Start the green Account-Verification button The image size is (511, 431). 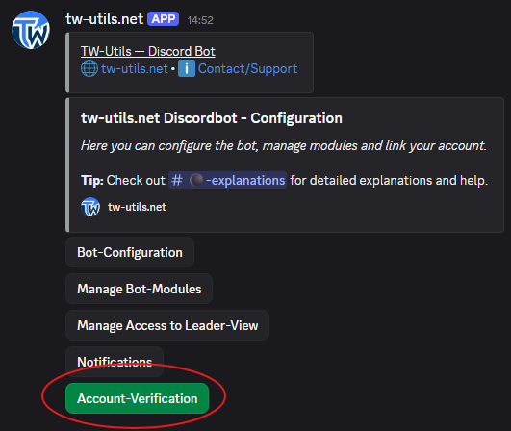tap(138, 398)
